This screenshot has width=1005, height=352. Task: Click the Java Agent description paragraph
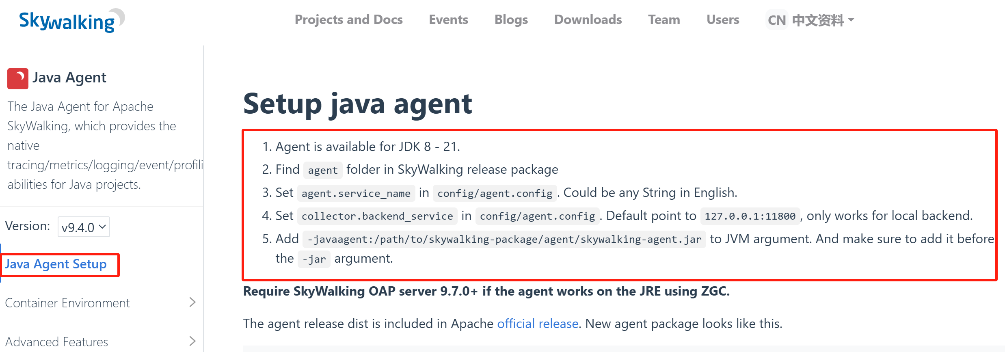click(105, 145)
